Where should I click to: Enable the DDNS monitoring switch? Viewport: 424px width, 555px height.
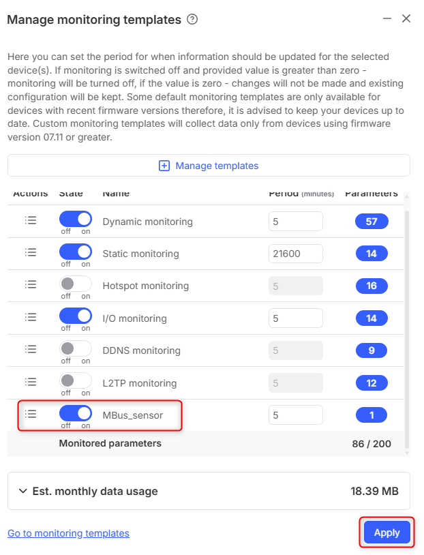(76, 348)
